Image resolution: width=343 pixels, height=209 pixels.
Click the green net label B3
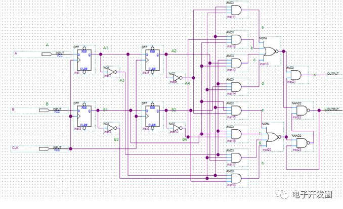coord(116,139)
